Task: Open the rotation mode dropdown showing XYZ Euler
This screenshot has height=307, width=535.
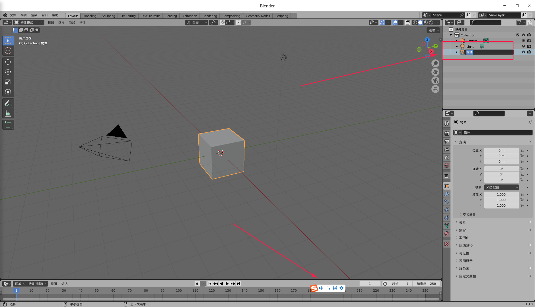Action: [x=501, y=187]
